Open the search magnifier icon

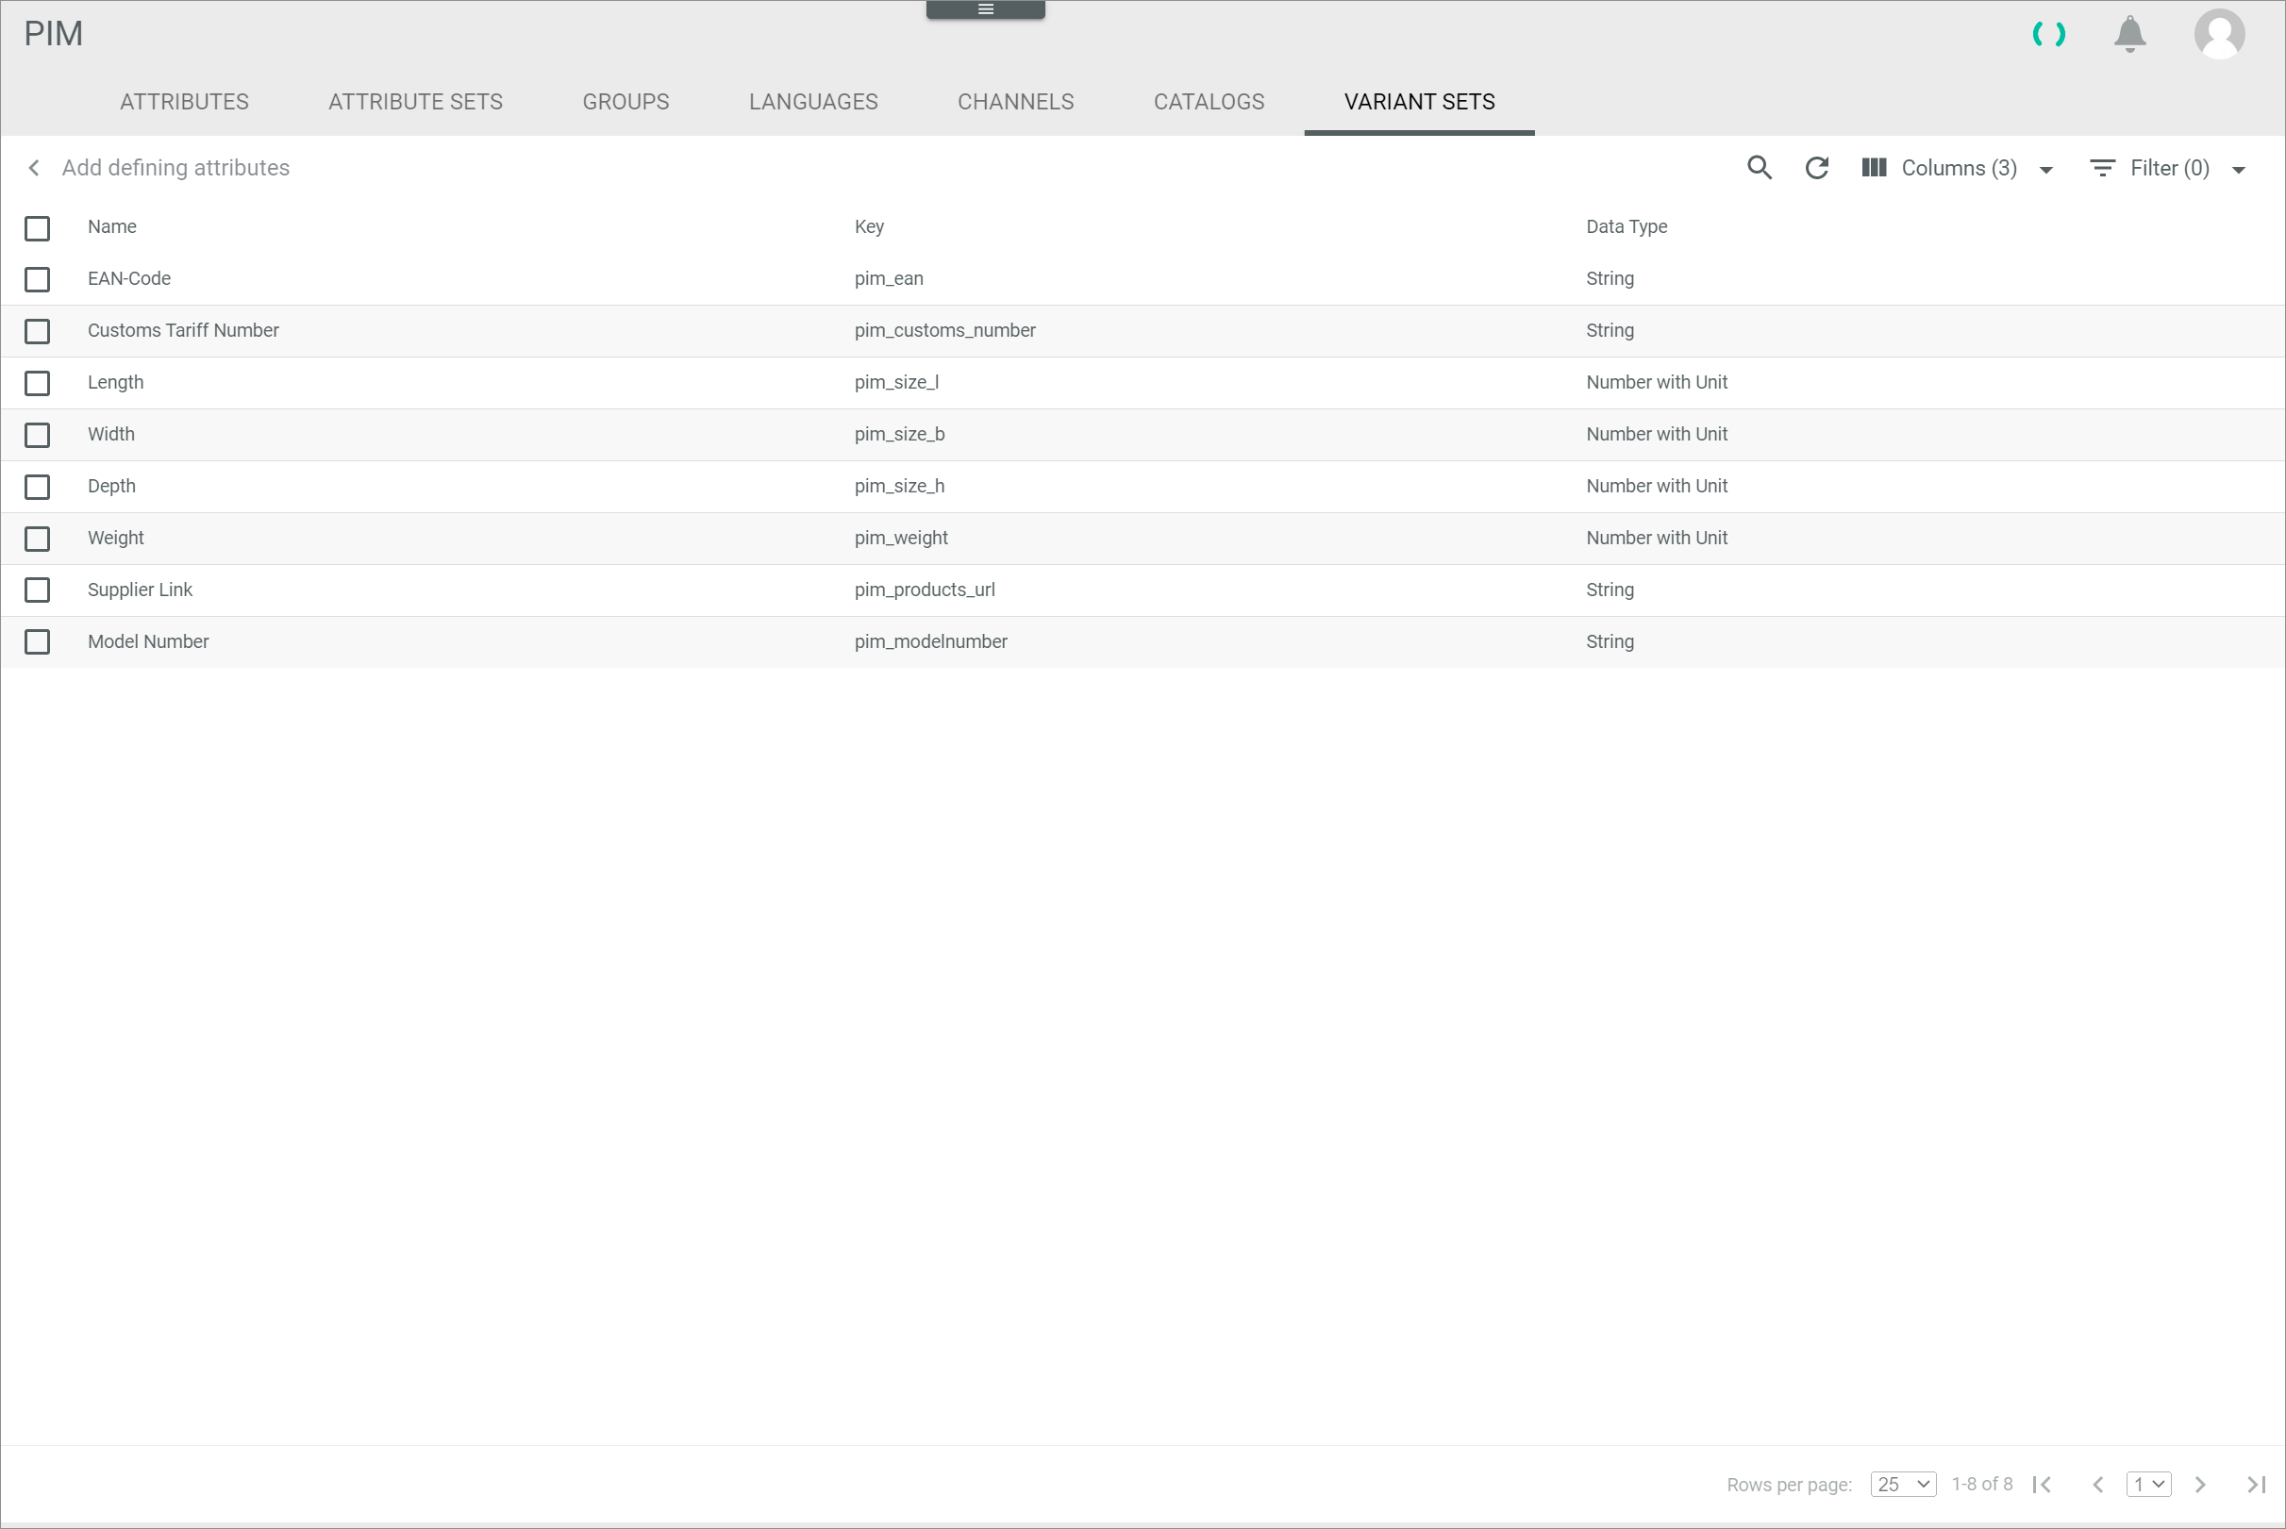coord(1760,168)
